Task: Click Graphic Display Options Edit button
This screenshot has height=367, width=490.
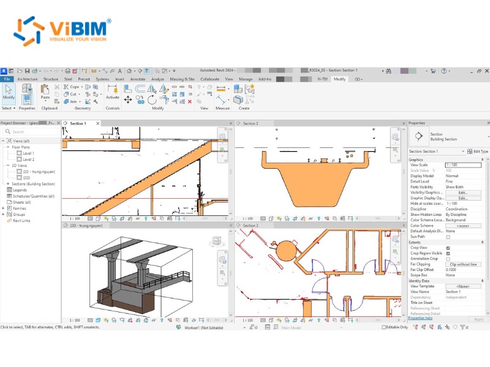Action: pyautogui.click(x=463, y=198)
